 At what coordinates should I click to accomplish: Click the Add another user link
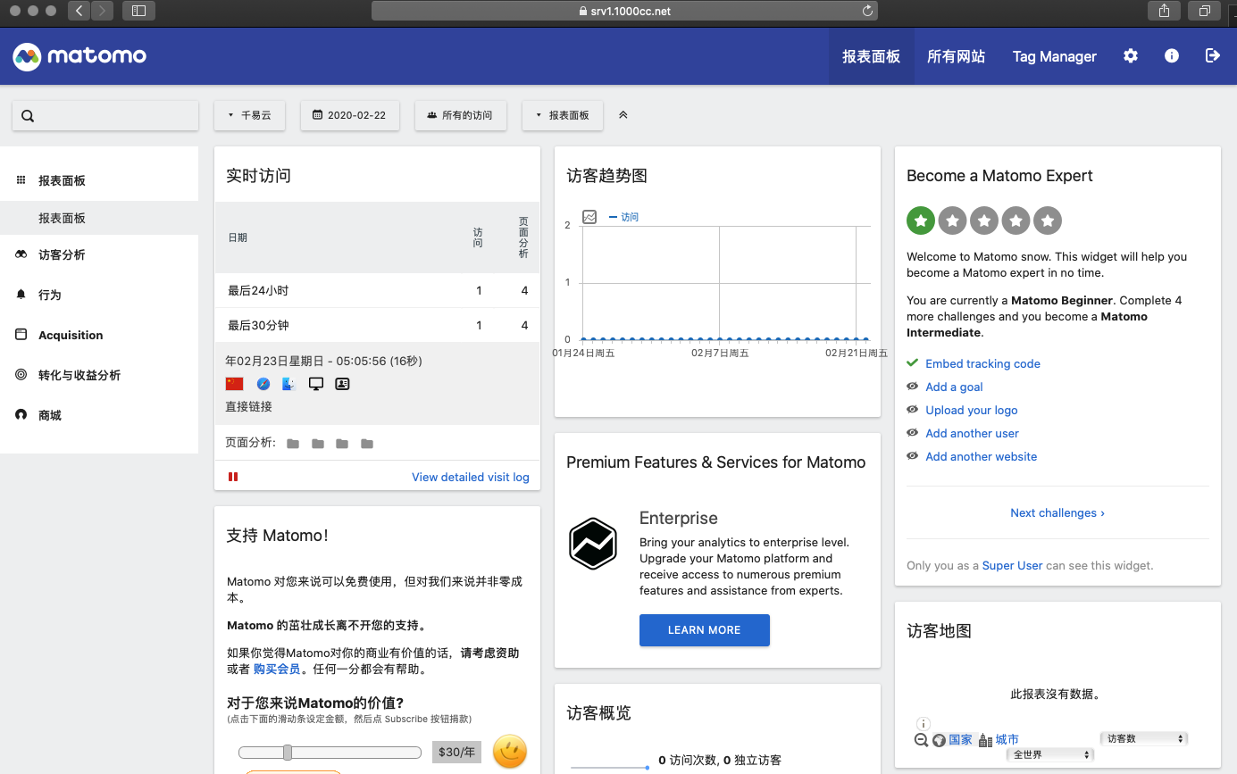[972, 433]
